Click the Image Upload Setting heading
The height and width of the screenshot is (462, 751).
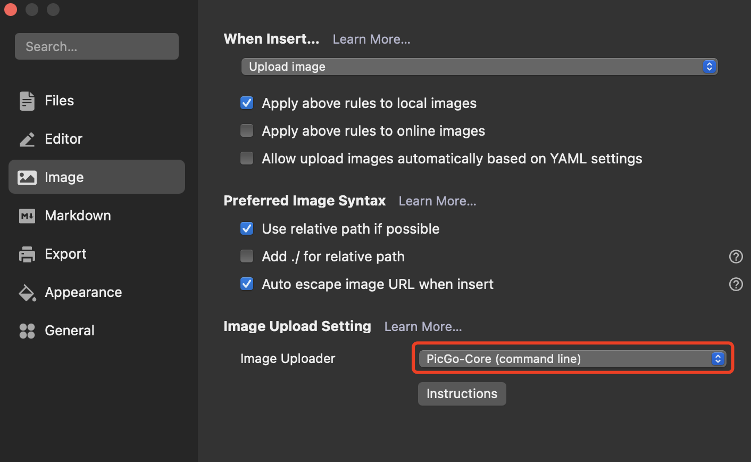(x=297, y=326)
